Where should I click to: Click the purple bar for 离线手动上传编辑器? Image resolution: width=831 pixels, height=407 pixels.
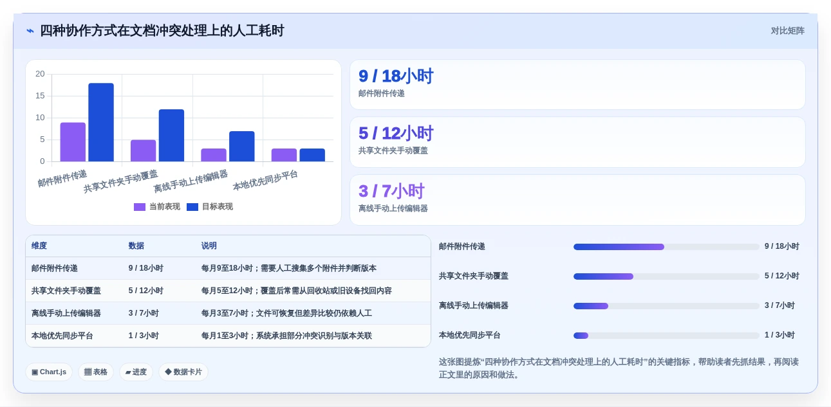(x=214, y=155)
